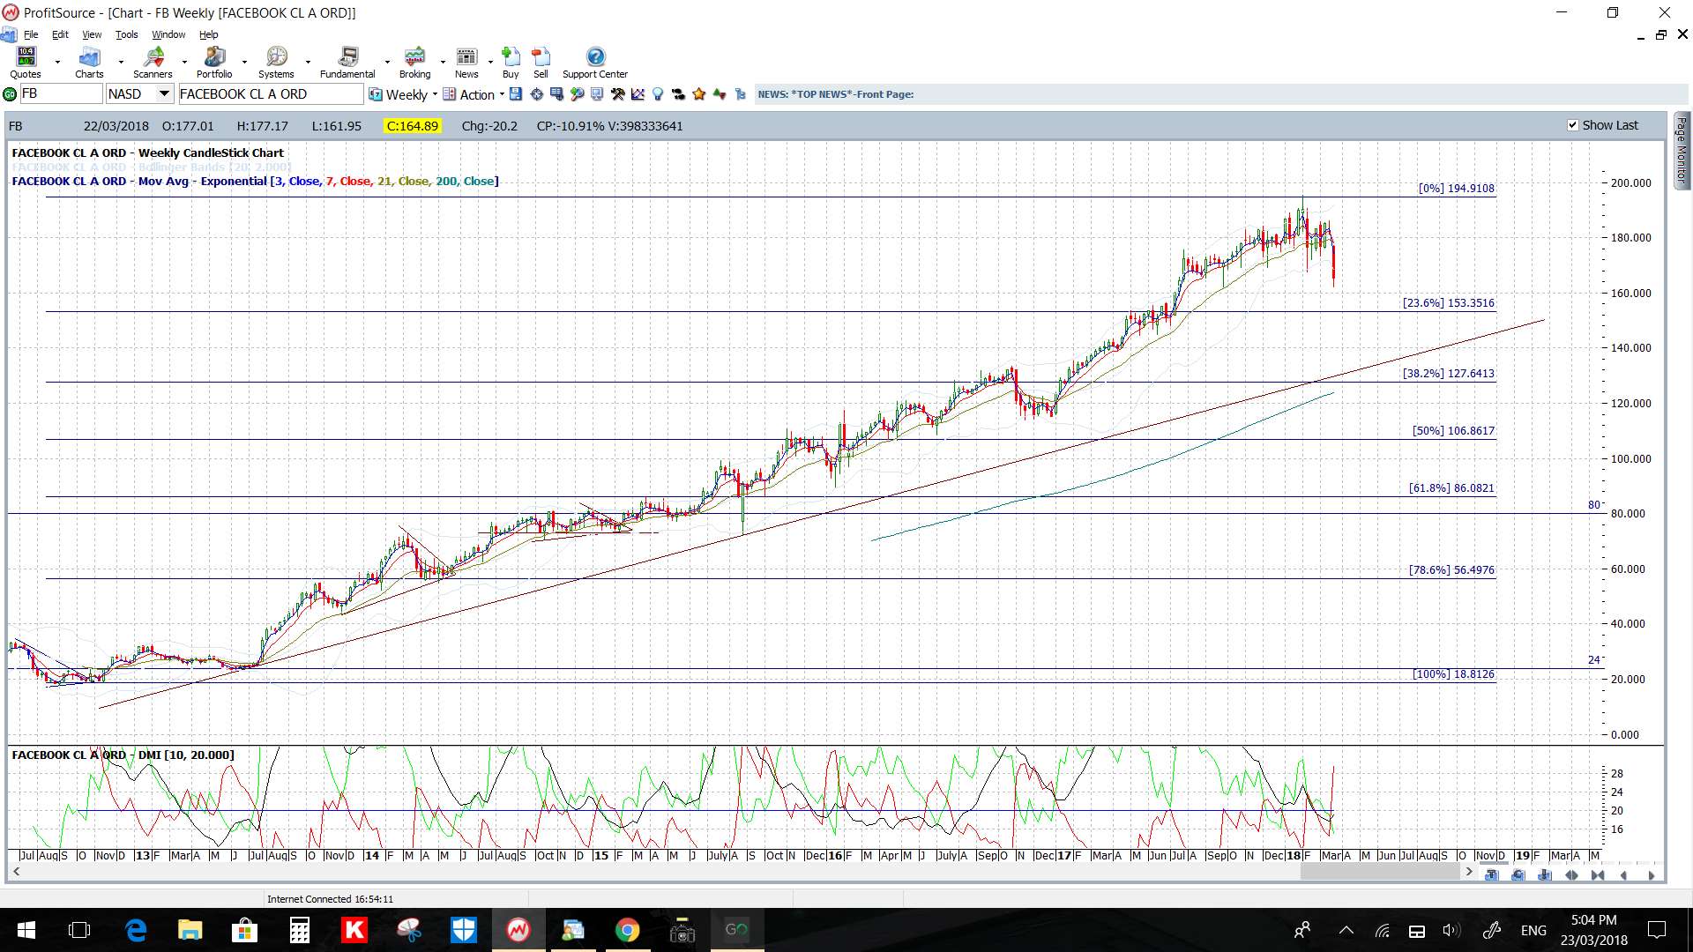The width and height of the screenshot is (1693, 952).
Task: Open the Broking tool
Action: pyautogui.click(x=414, y=63)
